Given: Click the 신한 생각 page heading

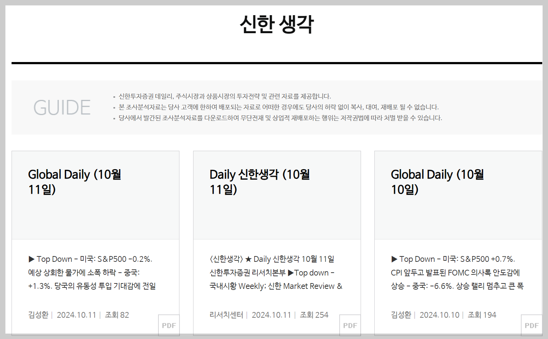Looking at the screenshot, I should click(277, 25).
